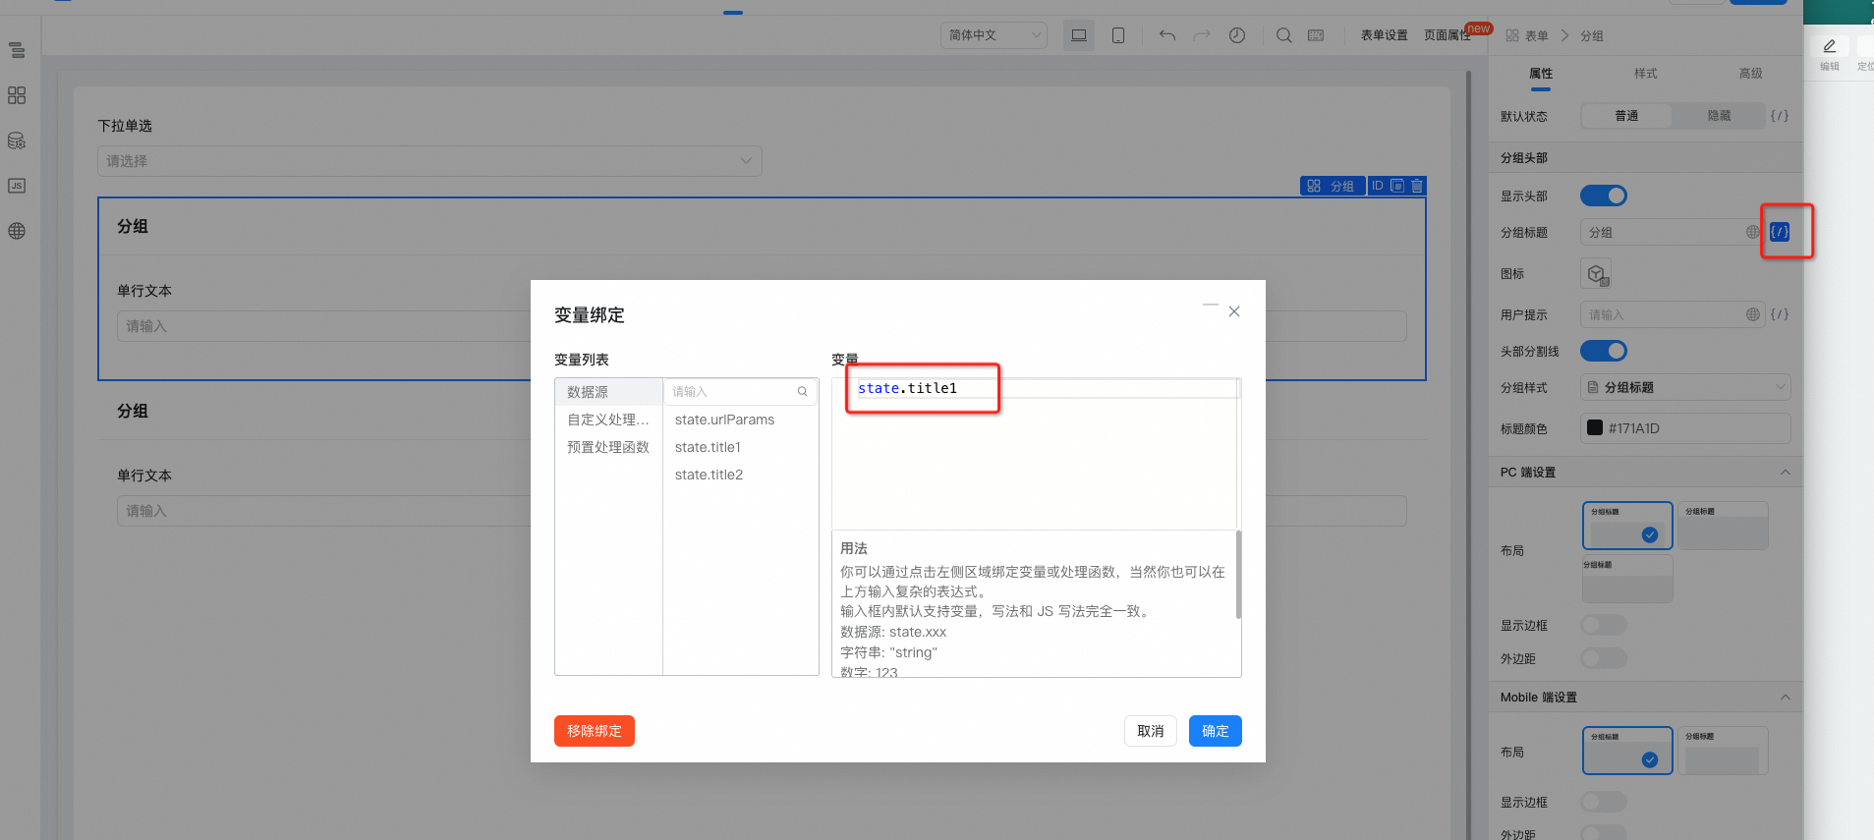
Task: Collapse the Mobile 端设置 section
Action: click(x=1786, y=698)
